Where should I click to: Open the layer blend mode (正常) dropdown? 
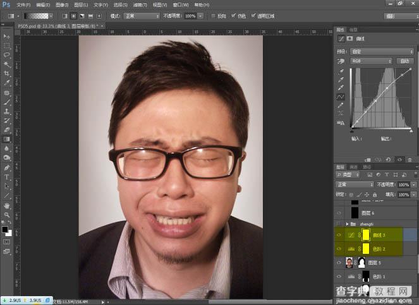[x=355, y=184]
